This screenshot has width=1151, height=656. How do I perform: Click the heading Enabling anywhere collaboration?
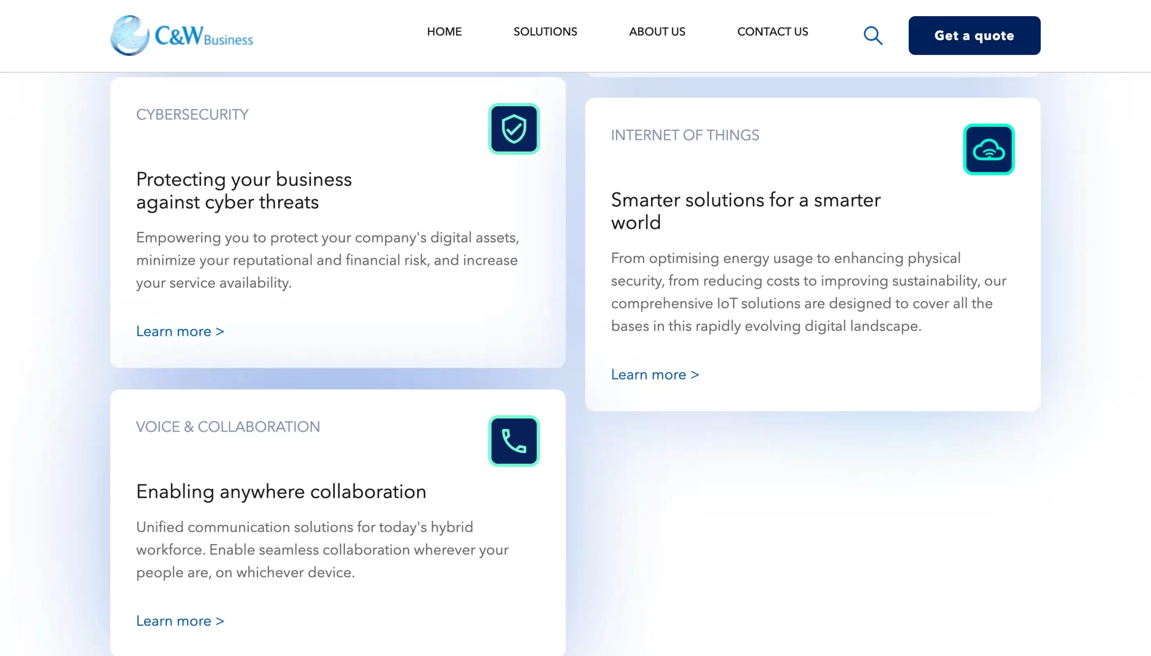click(x=281, y=491)
